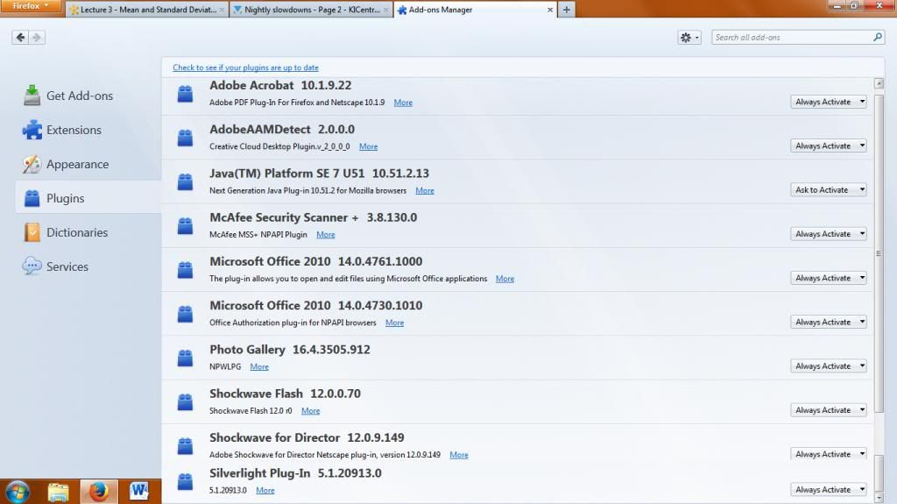The height and width of the screenshot is (504, 897).
Task: Go back with the left arrow button
Action: point(21,37)
